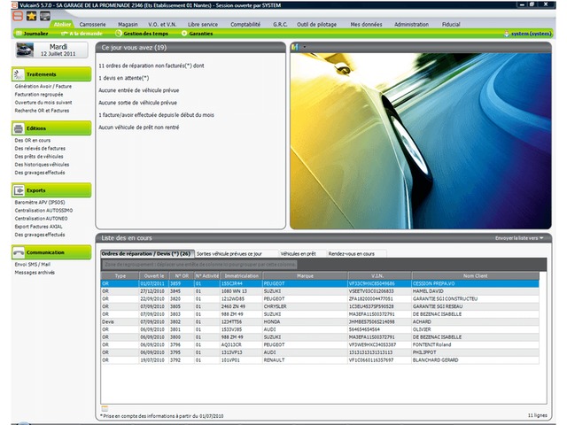Image resolution: width=567 pixels, height=425 pixels.
Task: Select the CHRYSLER row
Action: point(320,306)
